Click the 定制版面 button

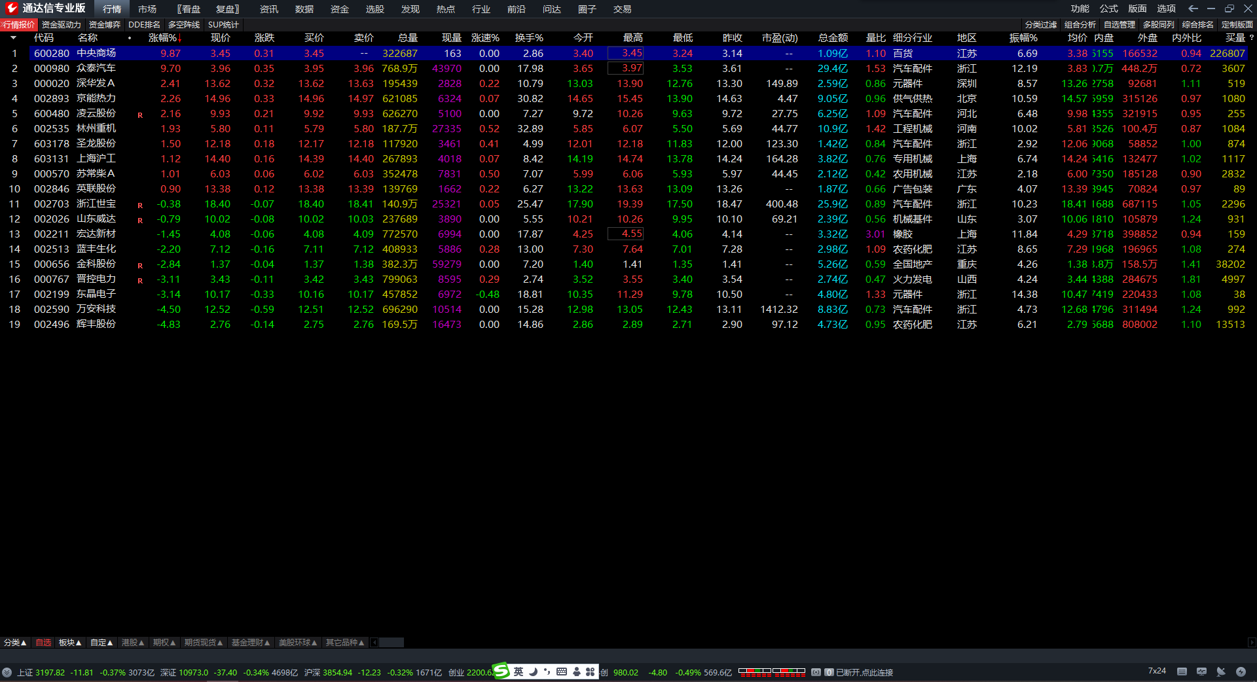click(1237, 24)
